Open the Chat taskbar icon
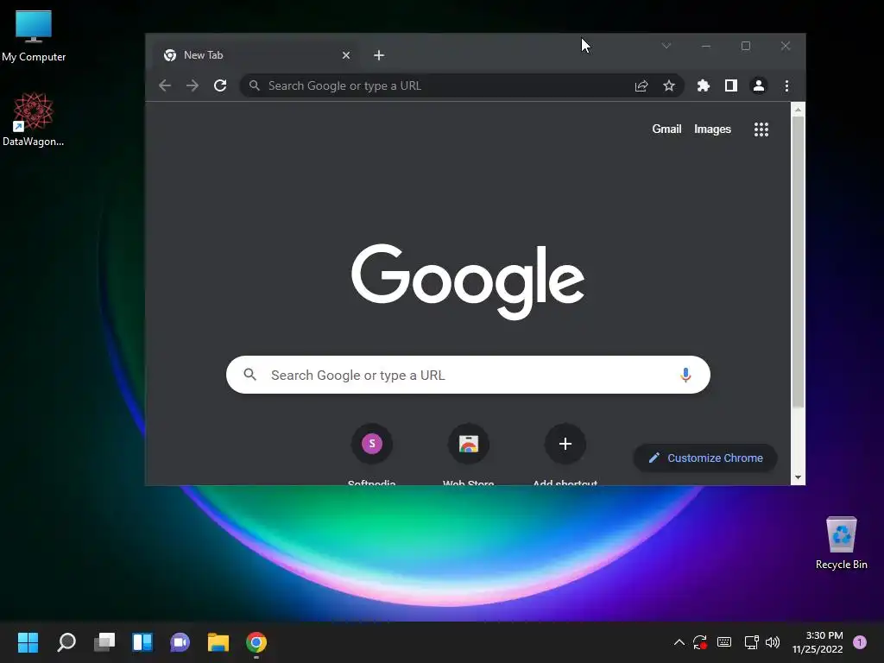Image resolution: width=884 pixels, height=663 pixels. click(x=180, y=642)
